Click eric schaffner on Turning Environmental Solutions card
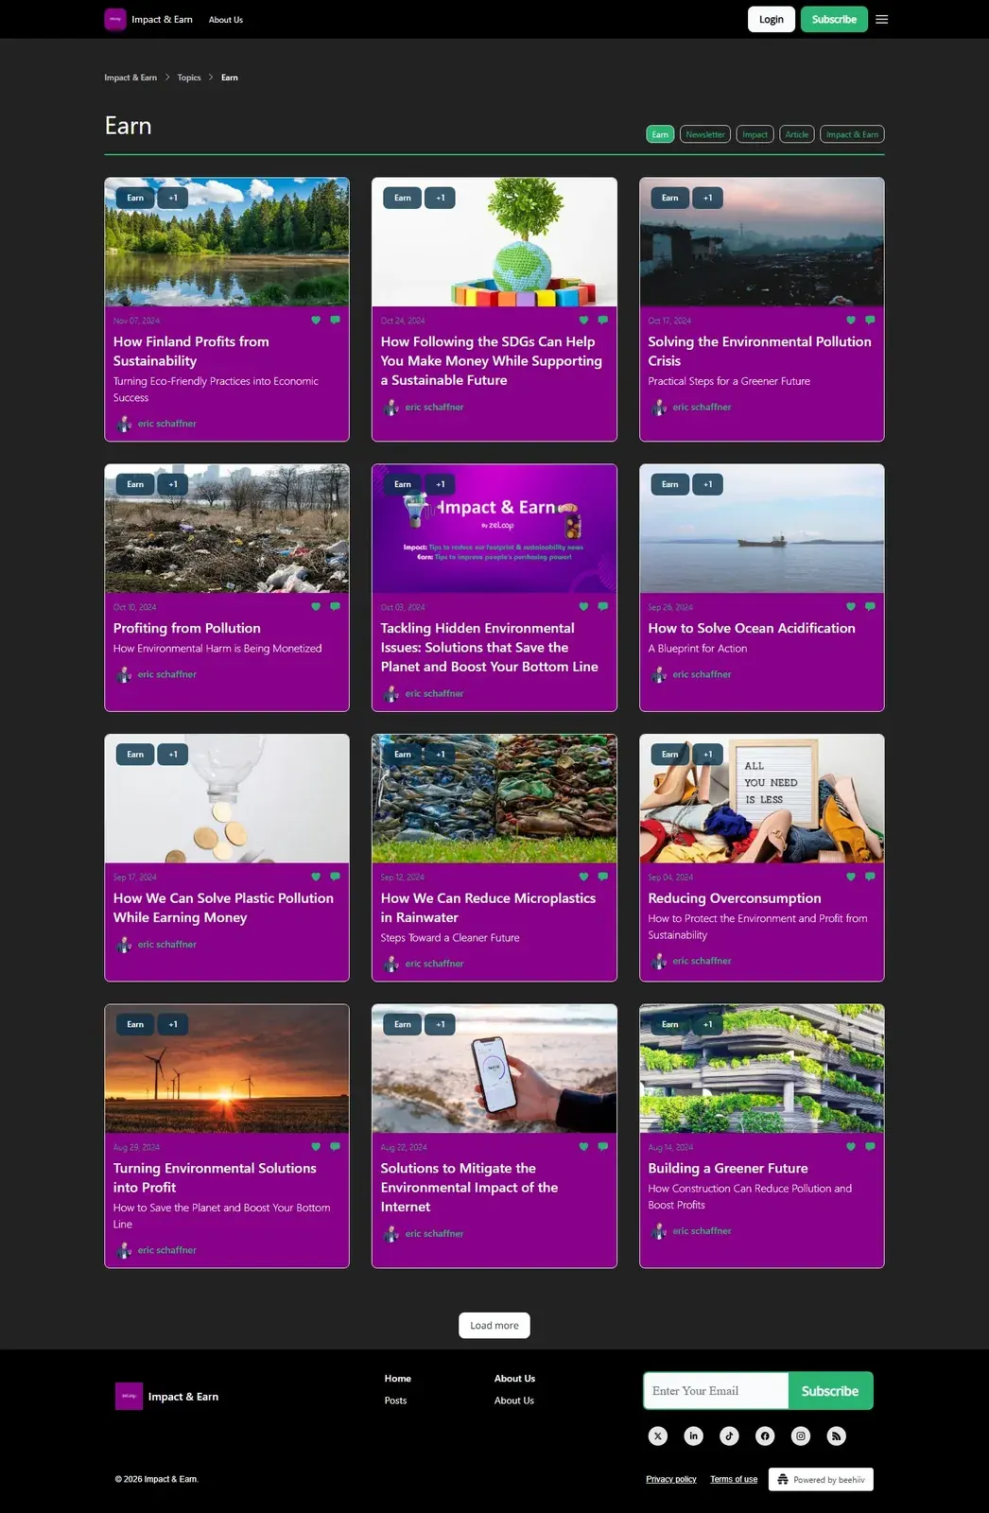Viewport: 989px width, 1513px height. [167, 1250]
